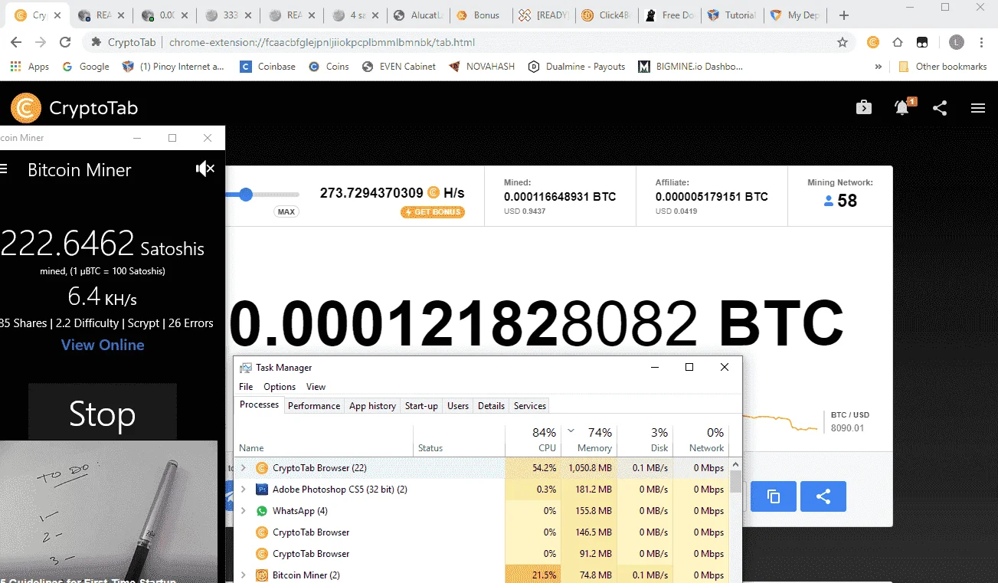Open Chrome three-dot menu
Screen dimensions: 998x583
[x=982, y=42]
